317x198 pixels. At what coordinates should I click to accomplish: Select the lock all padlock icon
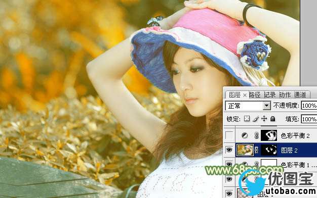[x=273, y=119]
